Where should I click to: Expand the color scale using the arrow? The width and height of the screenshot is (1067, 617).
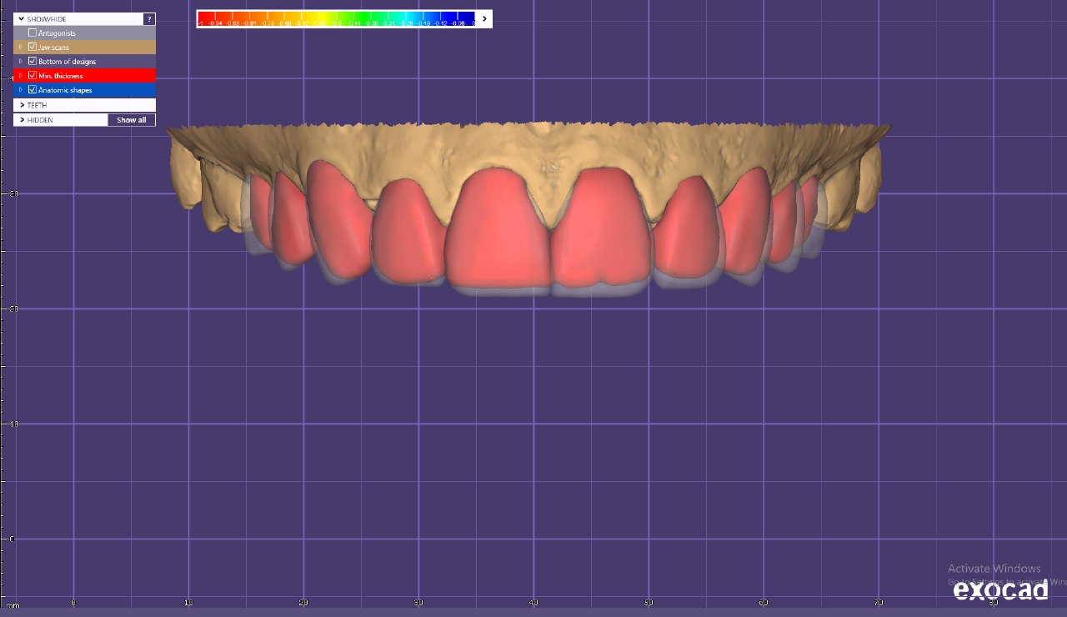[x=484, y=18]
